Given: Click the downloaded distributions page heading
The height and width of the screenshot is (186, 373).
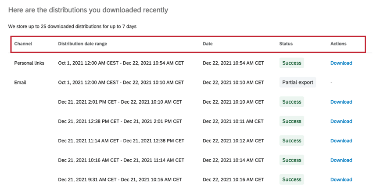Looking at the screenshot, I should click(88, 9).
